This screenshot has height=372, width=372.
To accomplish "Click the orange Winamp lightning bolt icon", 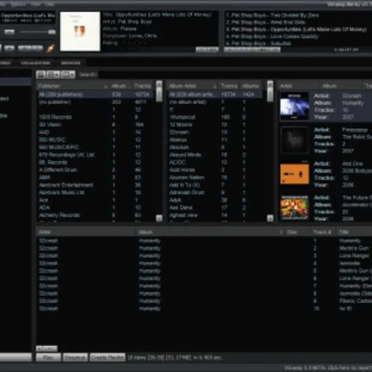I will coord(50,48).
